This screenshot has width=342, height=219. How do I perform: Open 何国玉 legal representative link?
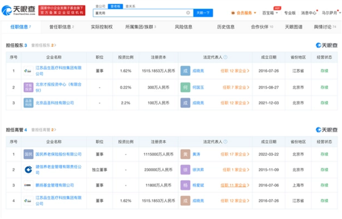(198, 87)
